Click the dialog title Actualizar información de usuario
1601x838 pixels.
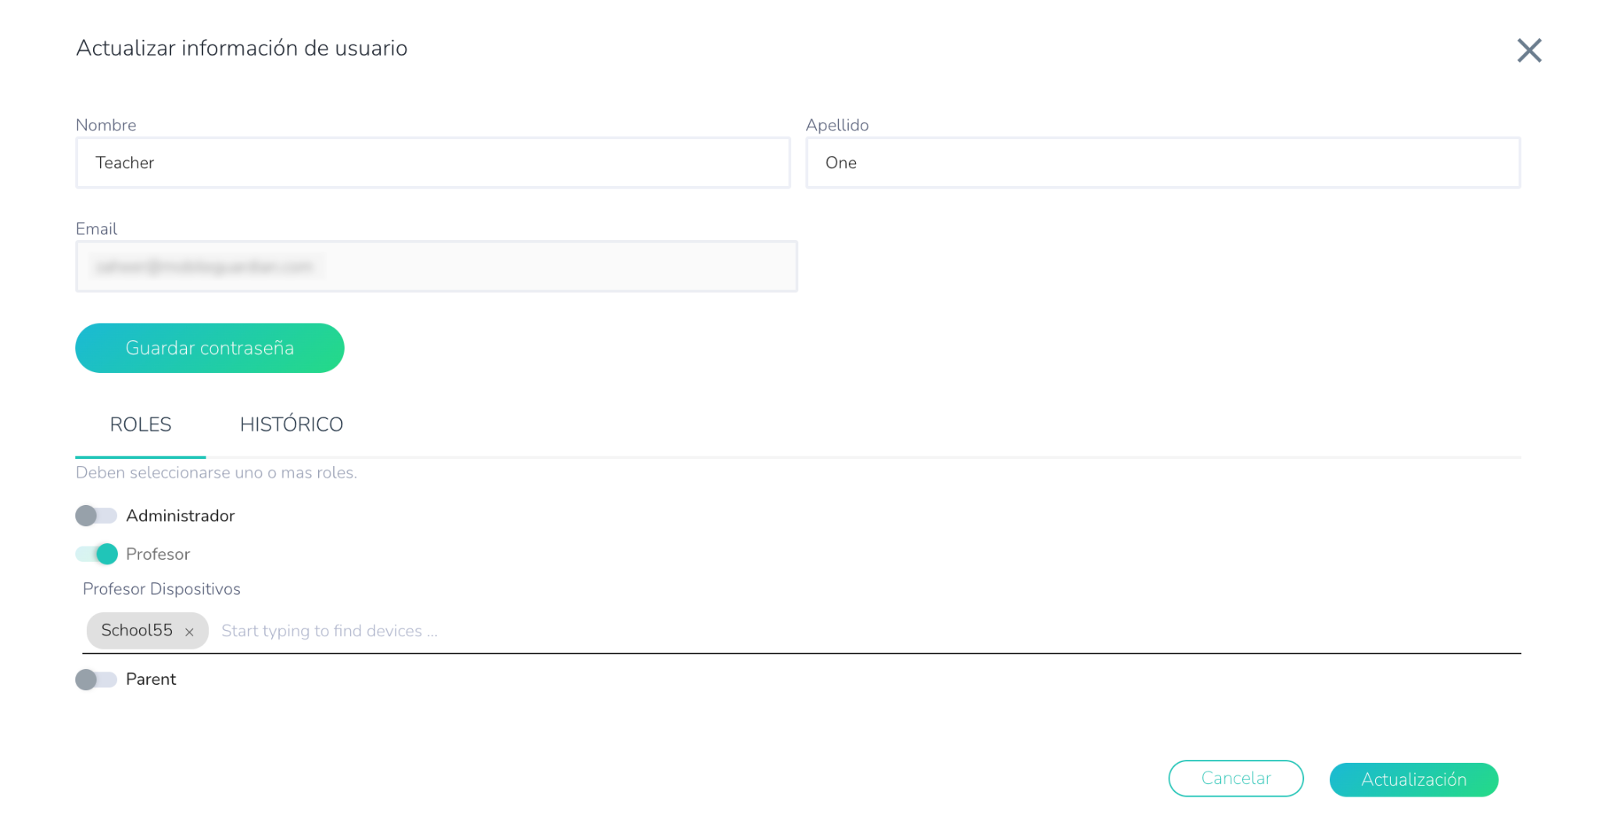click(242, 48)
